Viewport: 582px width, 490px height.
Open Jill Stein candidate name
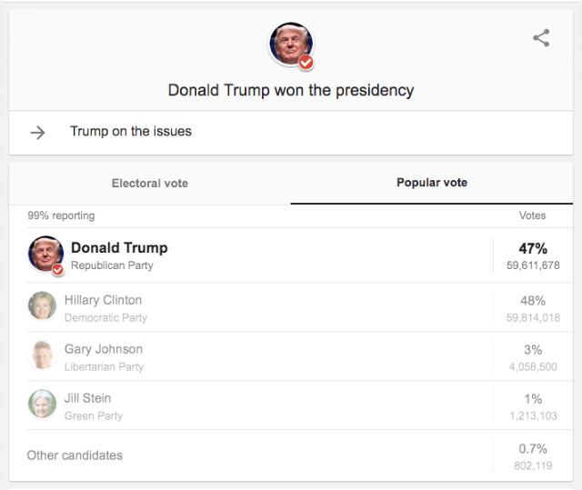(87, 398)
